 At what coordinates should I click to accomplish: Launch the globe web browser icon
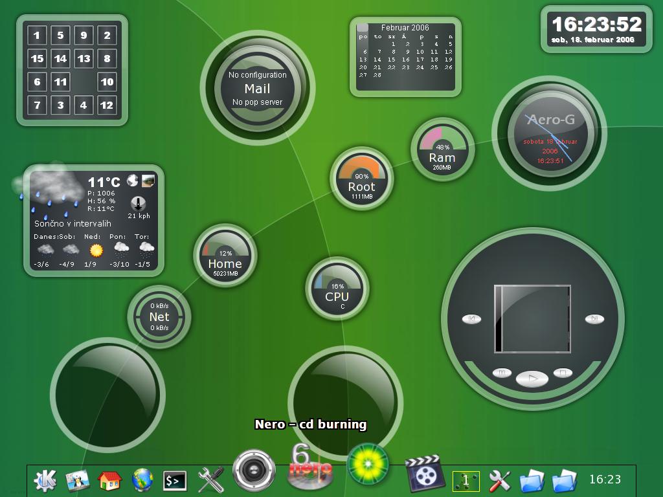click(142, 481)
